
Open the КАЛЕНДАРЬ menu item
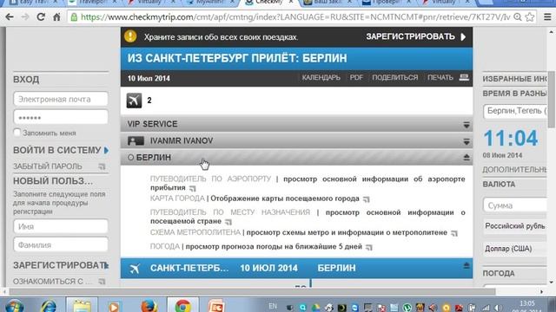point(321,77)
